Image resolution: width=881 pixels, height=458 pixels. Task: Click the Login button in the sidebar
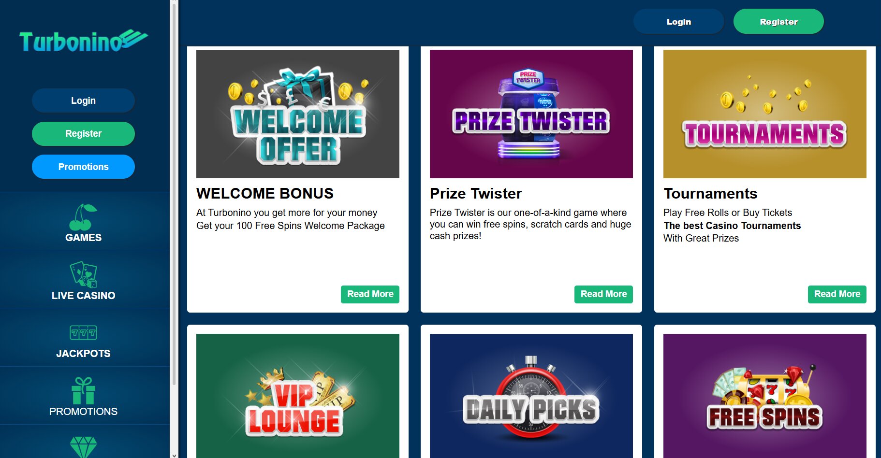pyautogui.click(x=83, y=100)
